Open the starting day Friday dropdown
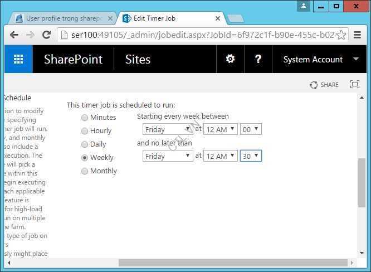371x272 pixels. pos(167,129)
